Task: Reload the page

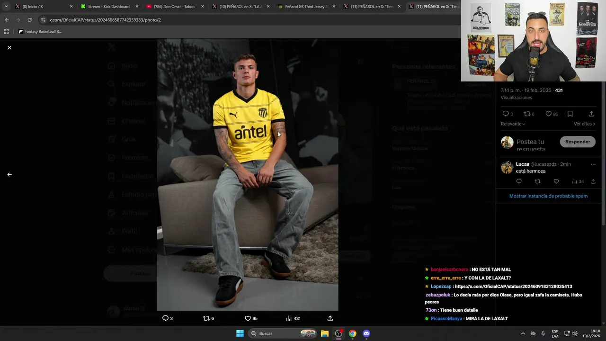Action: point(29,20)
